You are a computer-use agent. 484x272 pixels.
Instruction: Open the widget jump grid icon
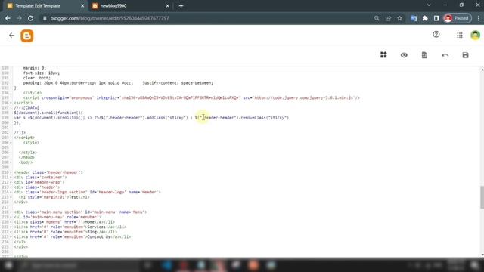[x=383, y=55]
